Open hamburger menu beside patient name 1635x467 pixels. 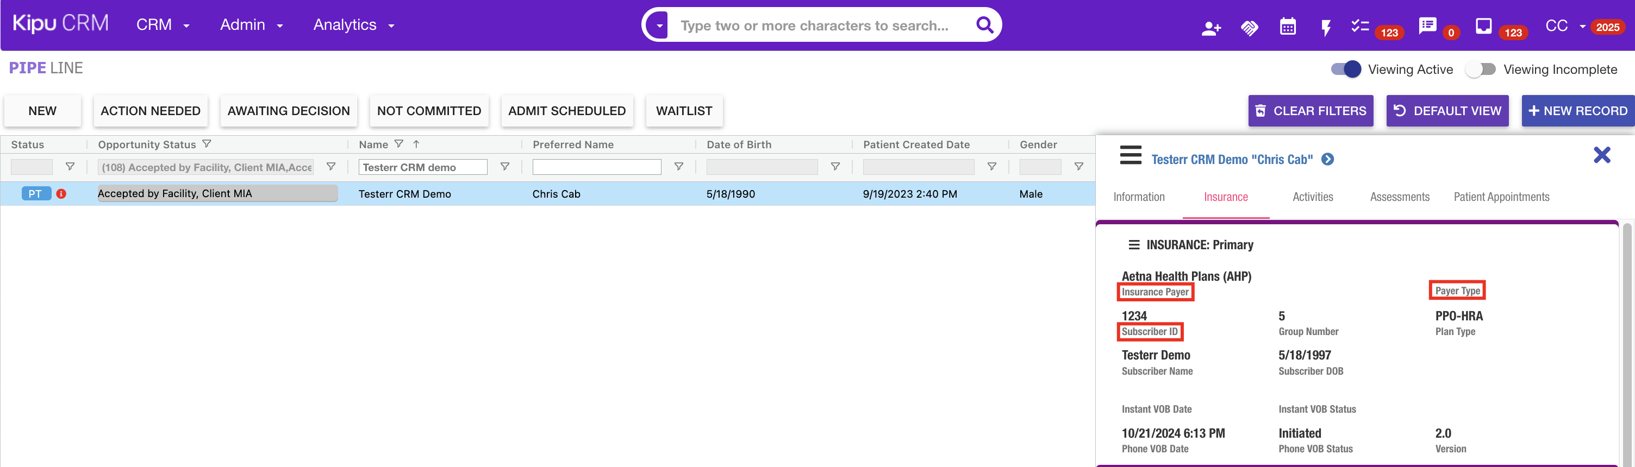pyautogui.click(x=1131, y=155)
